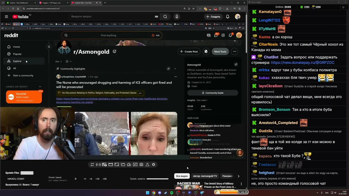The width and height of the screenshot is (349, 196).
Task: Take a screenshot with the camera icon
Action: [x=141, y=164]
